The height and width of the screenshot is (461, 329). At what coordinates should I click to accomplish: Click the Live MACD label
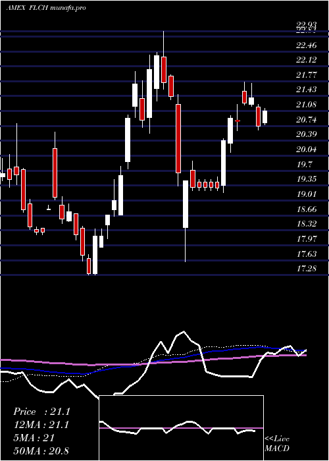(277, 443)
